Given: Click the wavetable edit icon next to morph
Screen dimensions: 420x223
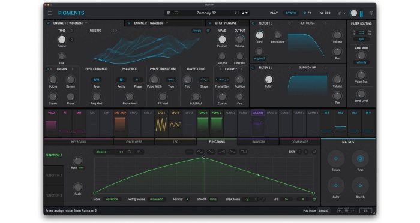Looking at the screenshot, I should pyautogui.click(x=208, y=31).
